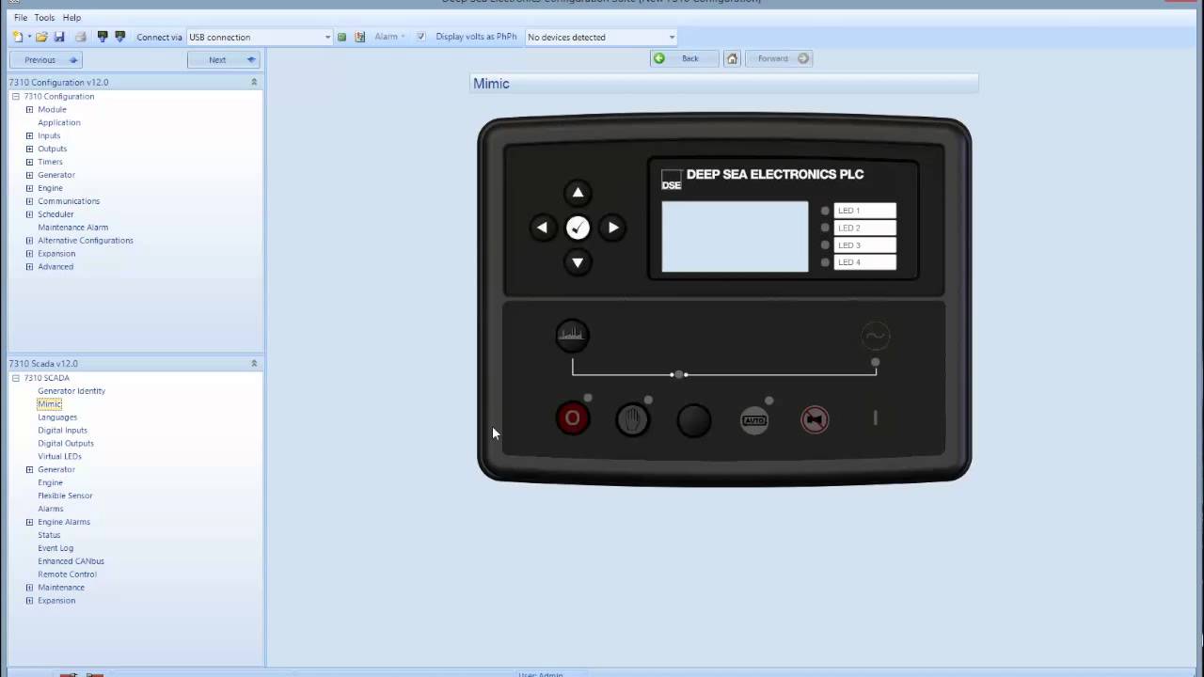Open the File menu
1204x677 pixels.
click(x=21, y=17)
